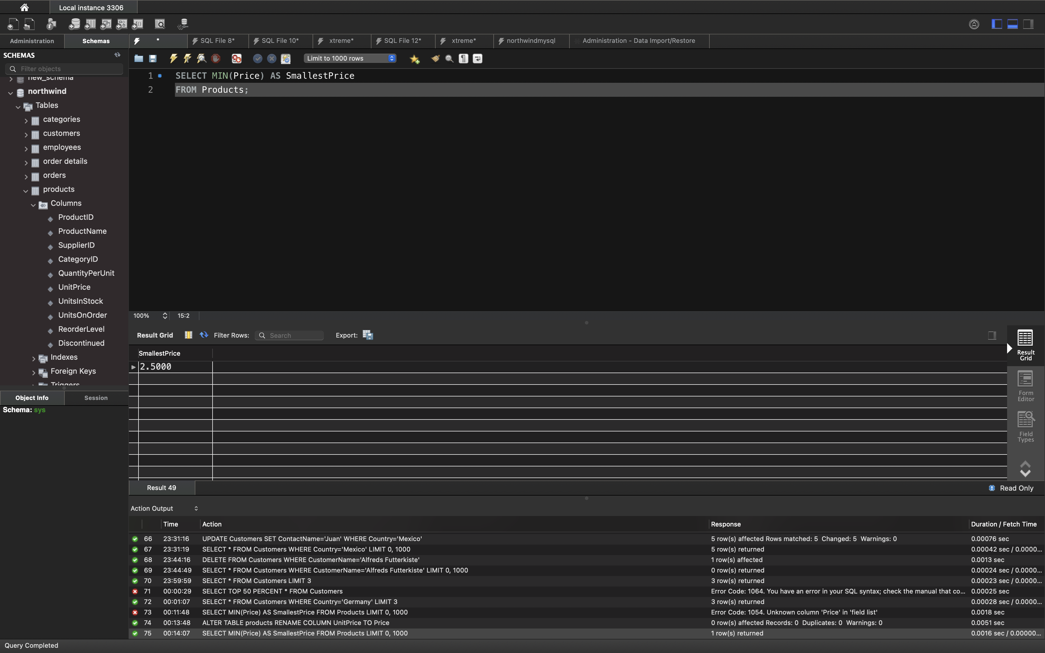Open the Limit to 1000 rows dropdown
Image resolution: width=1045 pixels, height=653 pixels.
coord(350,58)
